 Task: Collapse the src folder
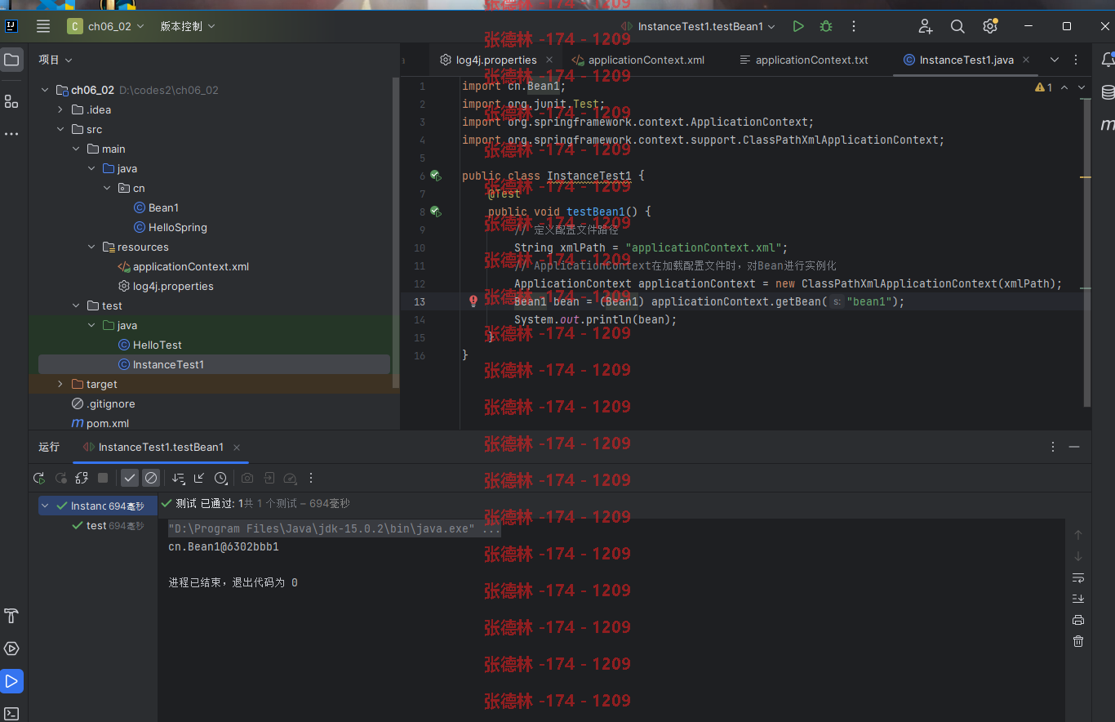point(60,129)
